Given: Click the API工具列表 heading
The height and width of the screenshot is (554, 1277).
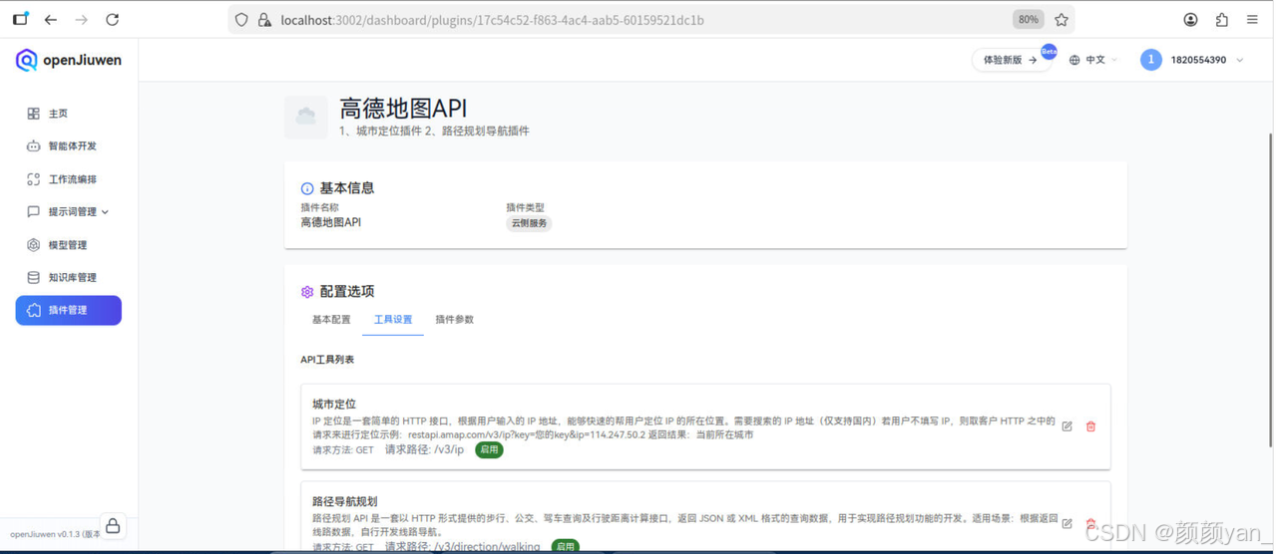Looking at the screenshot, I should (x=327, y=360).
